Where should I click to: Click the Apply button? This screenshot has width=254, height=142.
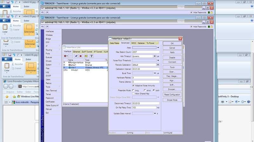pyautogui.click(x=172, y=52)
